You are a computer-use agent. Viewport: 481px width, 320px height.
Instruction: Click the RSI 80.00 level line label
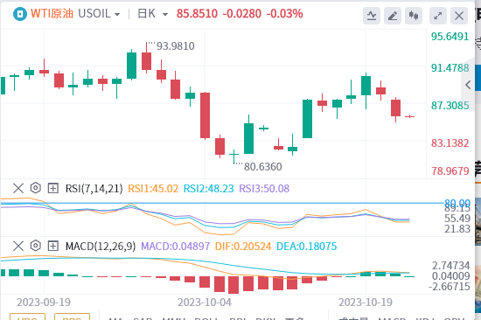click(457, 203)
